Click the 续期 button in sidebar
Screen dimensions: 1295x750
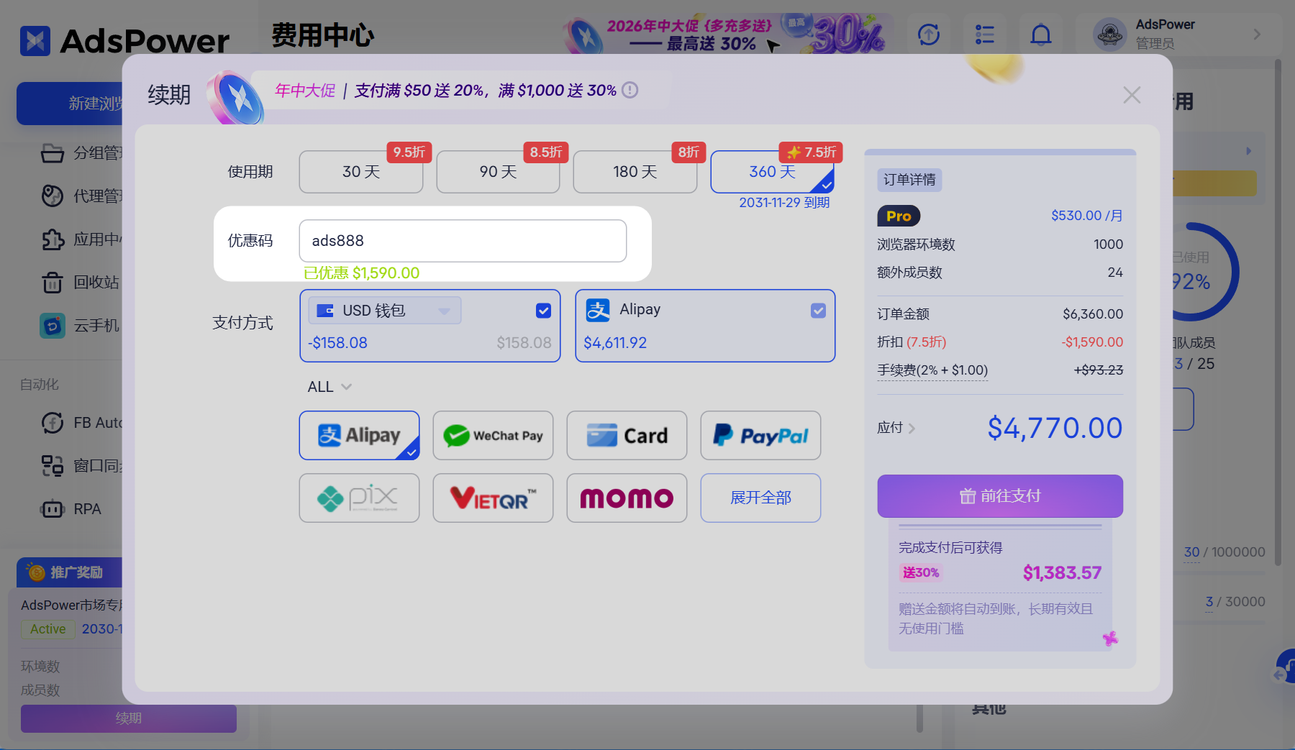click(129, 718)
